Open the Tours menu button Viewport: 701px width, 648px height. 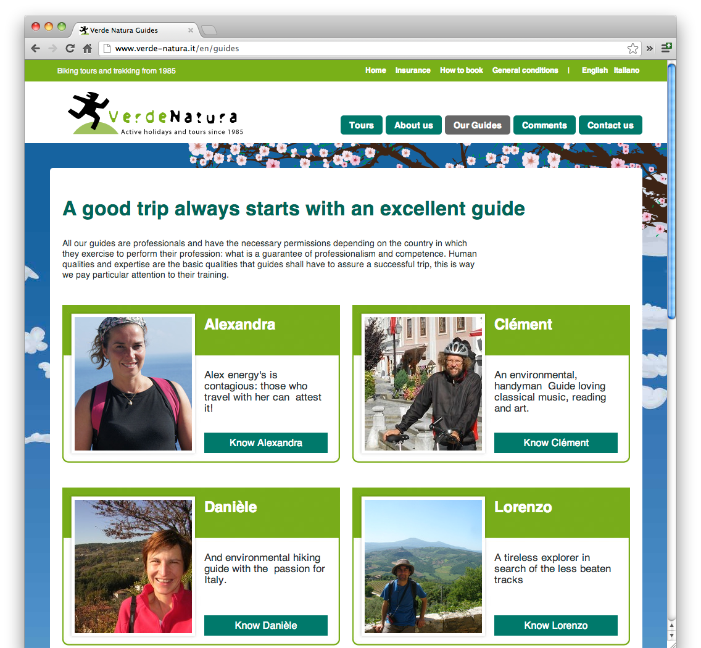point(361,125)
